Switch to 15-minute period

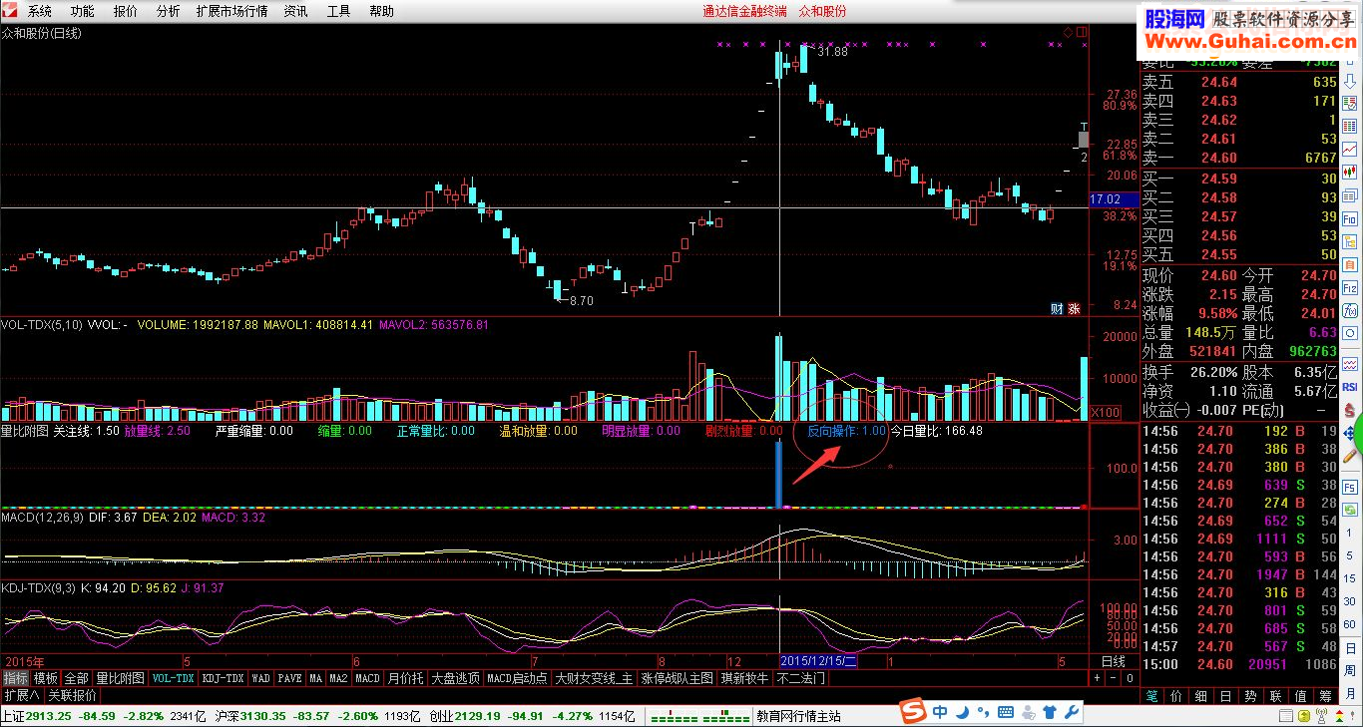[1349, 578]
